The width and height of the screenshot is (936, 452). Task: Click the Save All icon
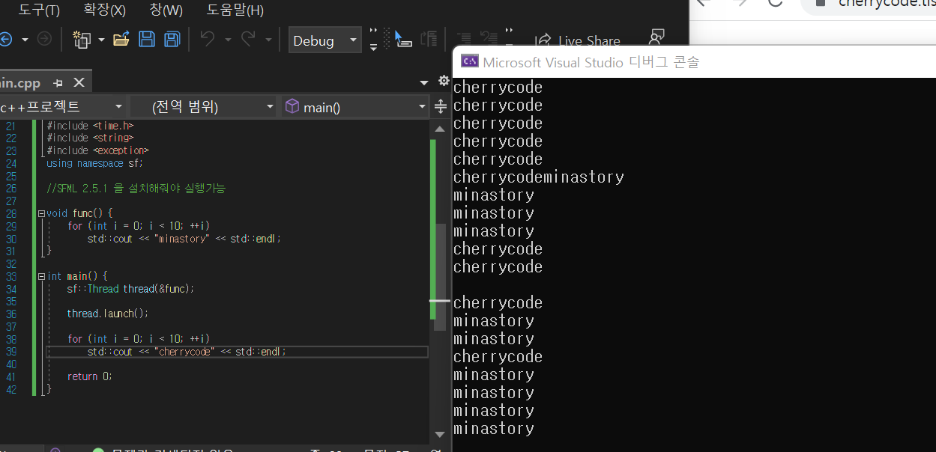172,40
